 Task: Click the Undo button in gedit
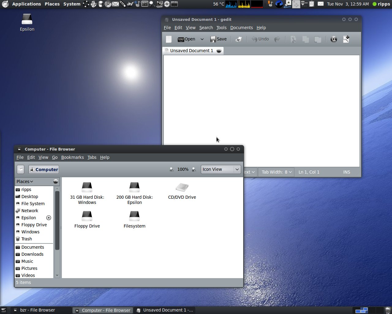pos(260,39)
